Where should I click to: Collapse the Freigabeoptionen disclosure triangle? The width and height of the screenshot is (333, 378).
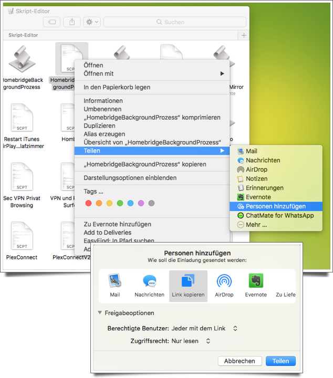click(x=100, y=313)
